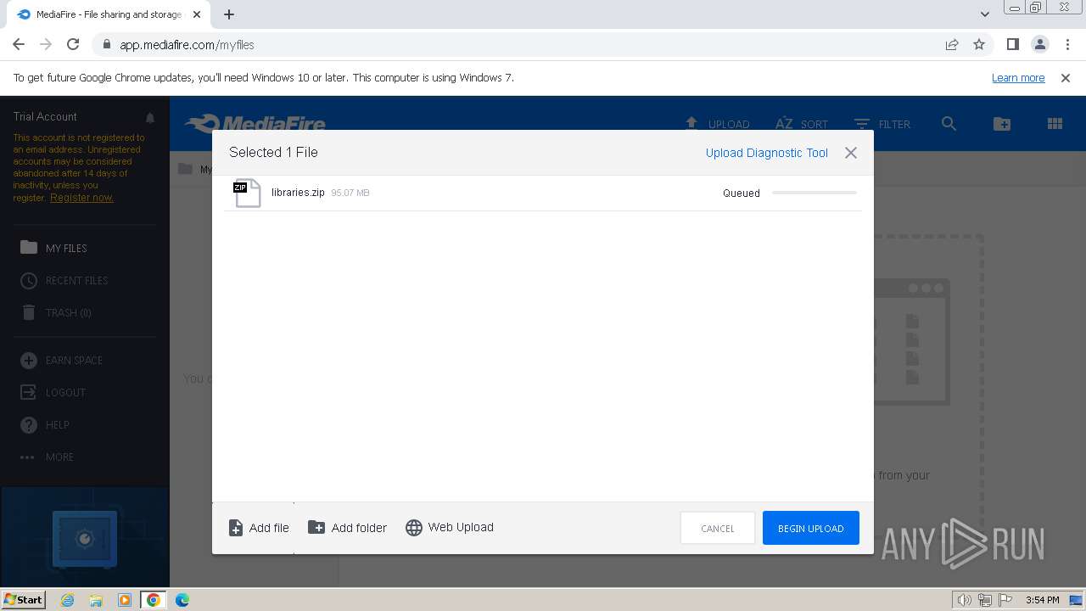1086x611 pixels.
Task: Open Web Upload globe icon
Action: click(x=414, y=528)
